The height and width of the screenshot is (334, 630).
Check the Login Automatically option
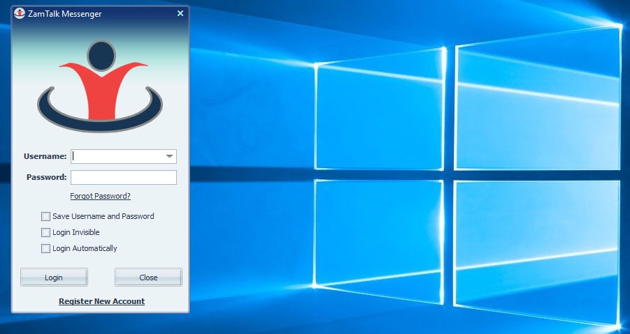pos(46,249)
